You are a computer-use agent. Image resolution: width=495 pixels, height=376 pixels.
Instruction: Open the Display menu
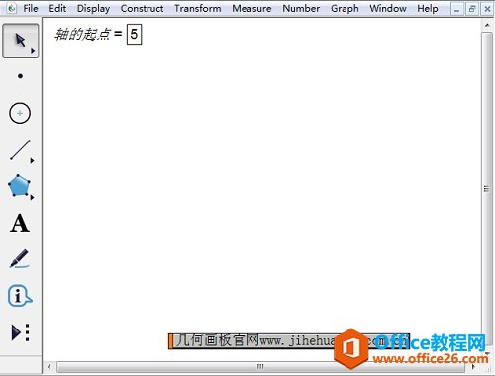93,8
